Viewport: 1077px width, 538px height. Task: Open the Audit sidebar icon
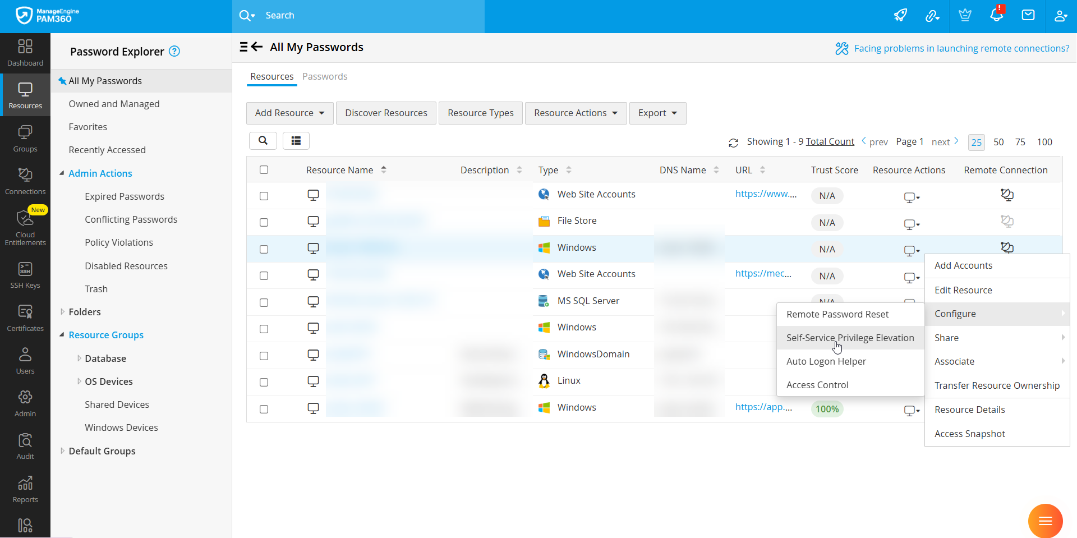[25, 446]
